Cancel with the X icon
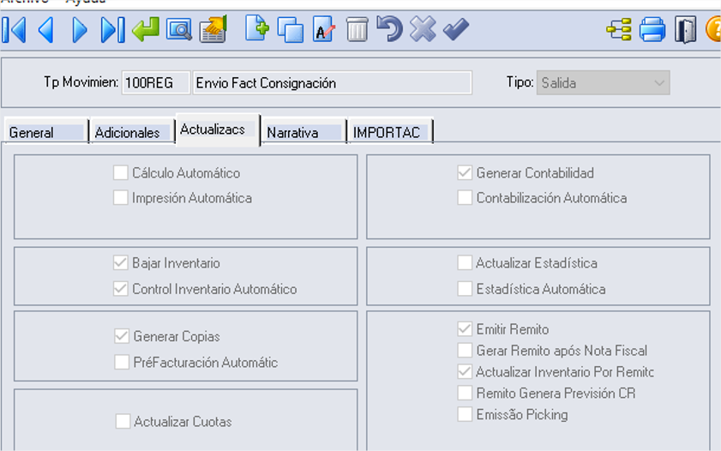721x451 pixels. click(x=423, y=29)
